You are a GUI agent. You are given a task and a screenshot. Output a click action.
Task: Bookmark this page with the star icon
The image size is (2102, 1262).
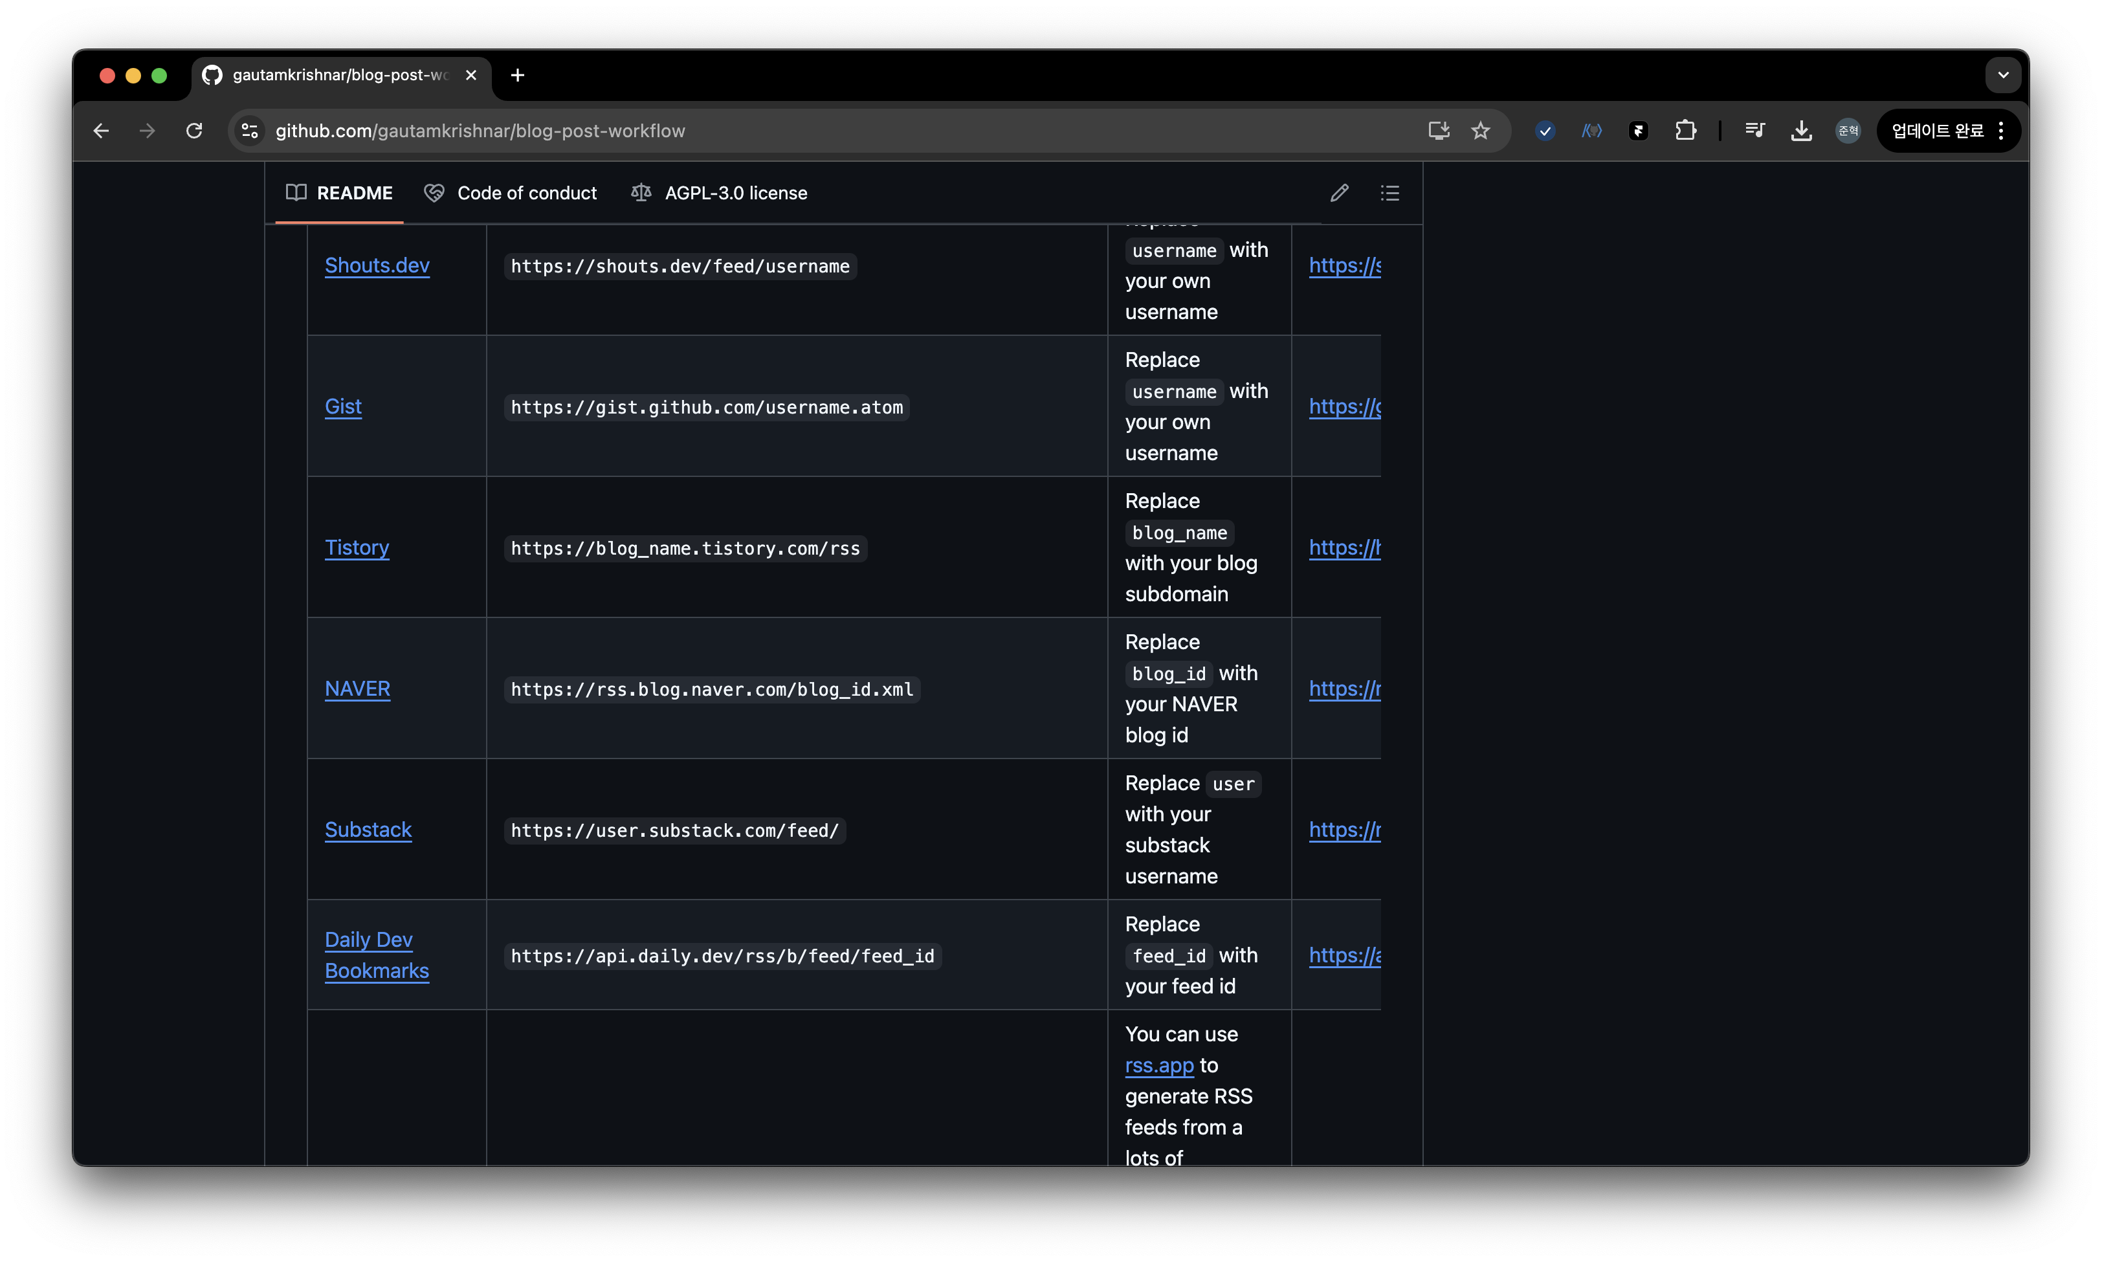[1481, 130]
